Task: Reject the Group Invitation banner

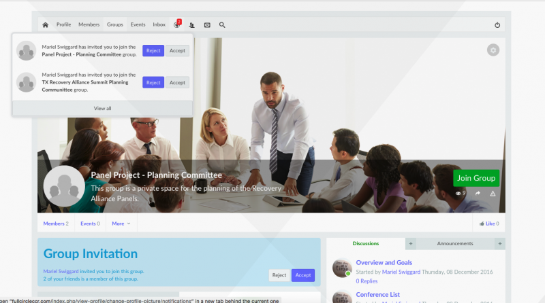Action: click(x=279, y=275)
